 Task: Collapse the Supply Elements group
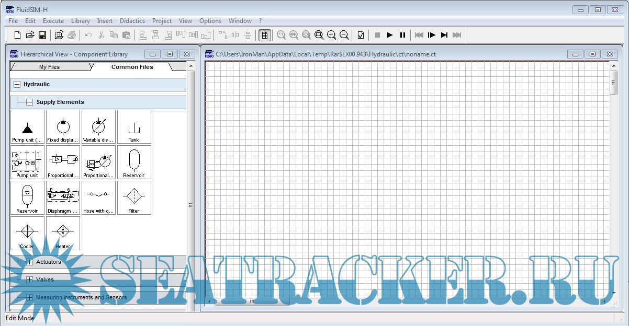(x=30, y=102)
